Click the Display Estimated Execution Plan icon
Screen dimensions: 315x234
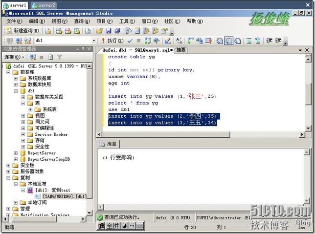tap(148, 41)
